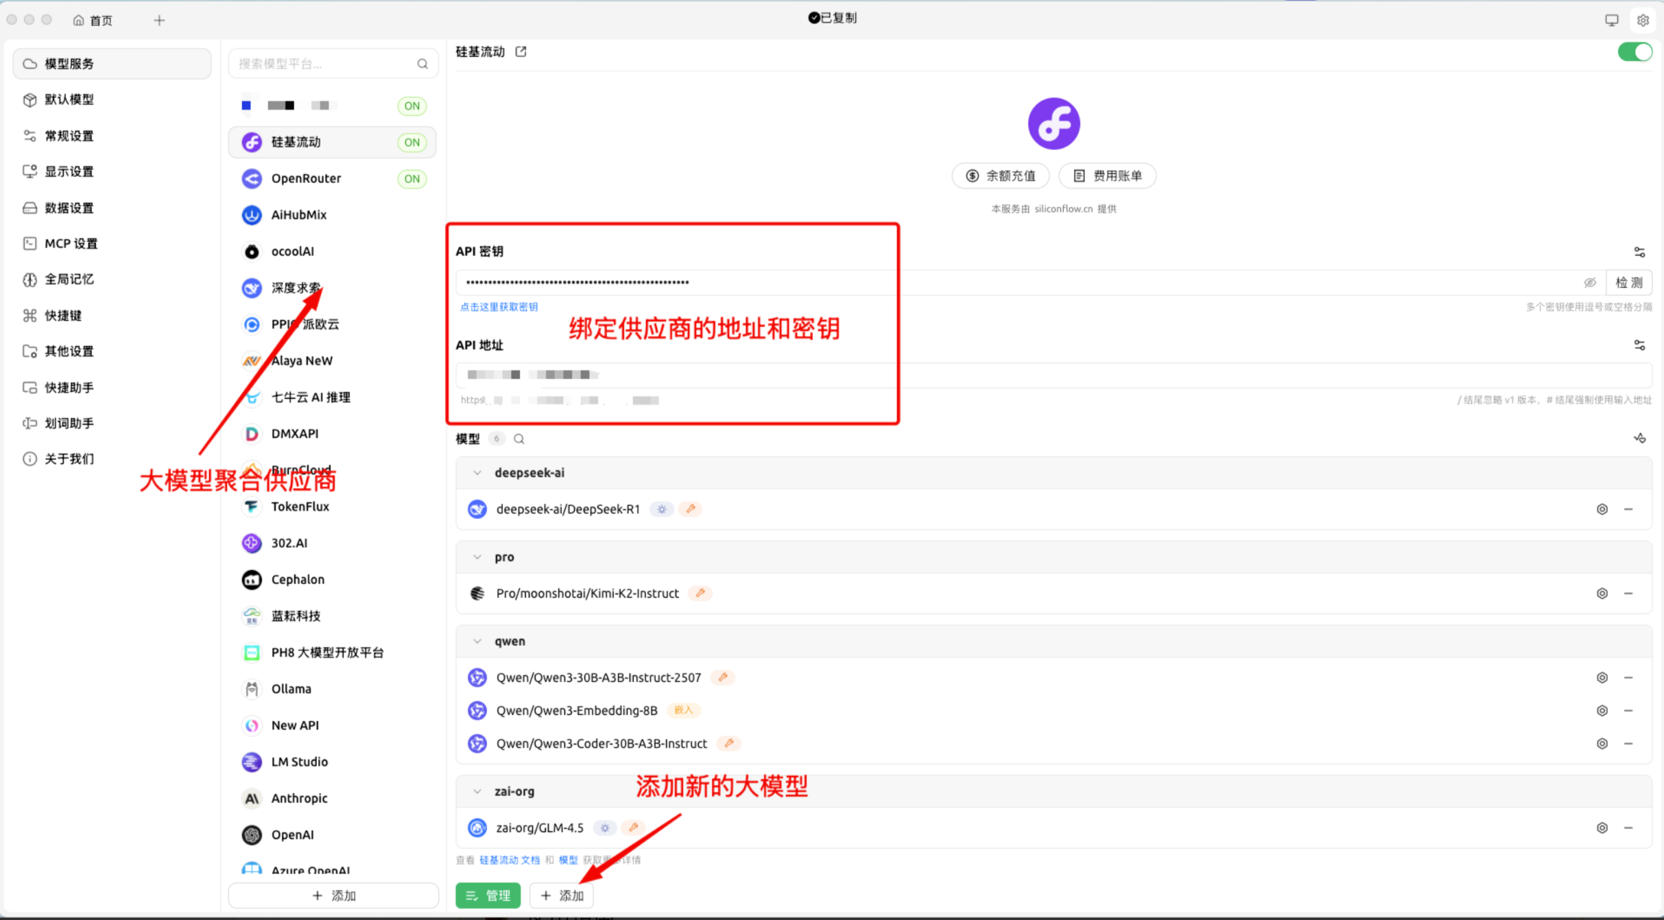
Task: Open 显示设置 settings section
Action: (x=112, y=171)
